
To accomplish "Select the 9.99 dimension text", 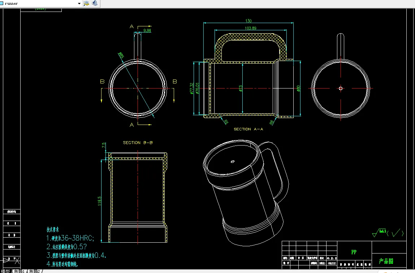I will point(147,30).
